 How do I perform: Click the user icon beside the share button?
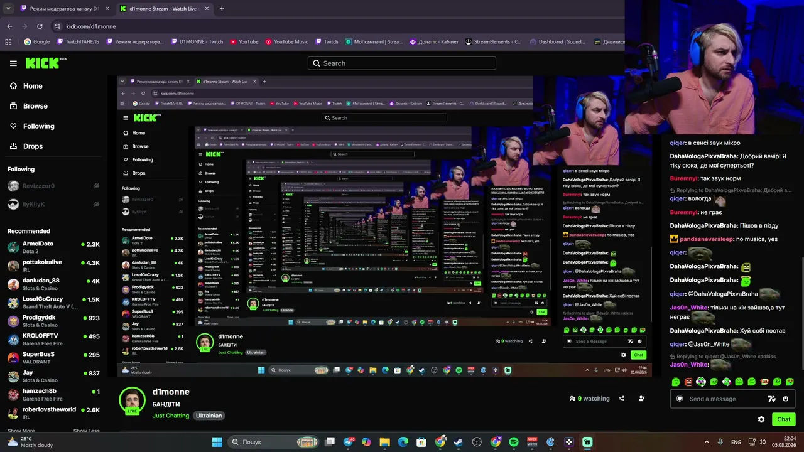click(x=641, y=399)
